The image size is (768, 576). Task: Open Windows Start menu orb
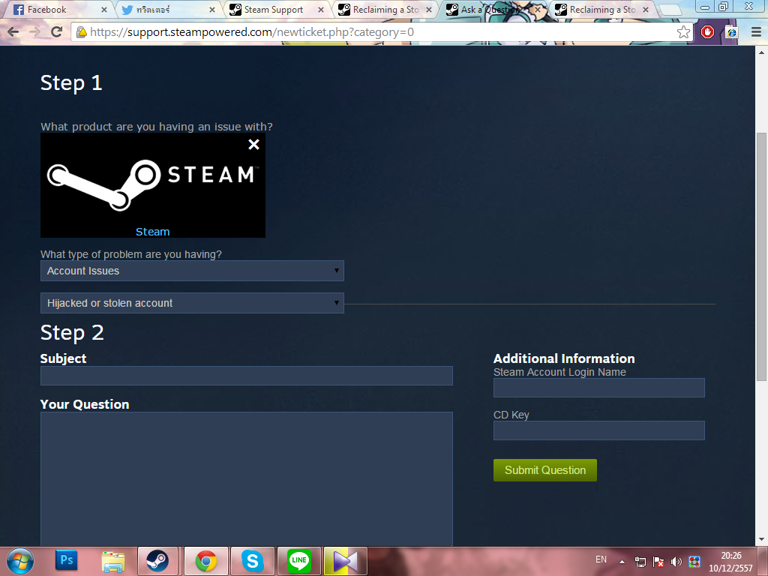20,561
